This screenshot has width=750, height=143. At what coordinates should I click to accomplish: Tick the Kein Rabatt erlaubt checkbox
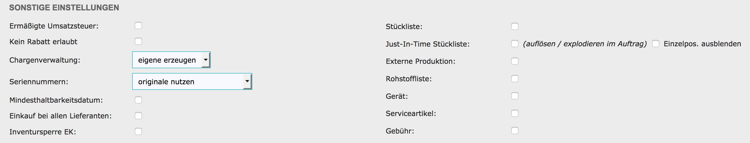pyautogui.click(x=138, y=41)
